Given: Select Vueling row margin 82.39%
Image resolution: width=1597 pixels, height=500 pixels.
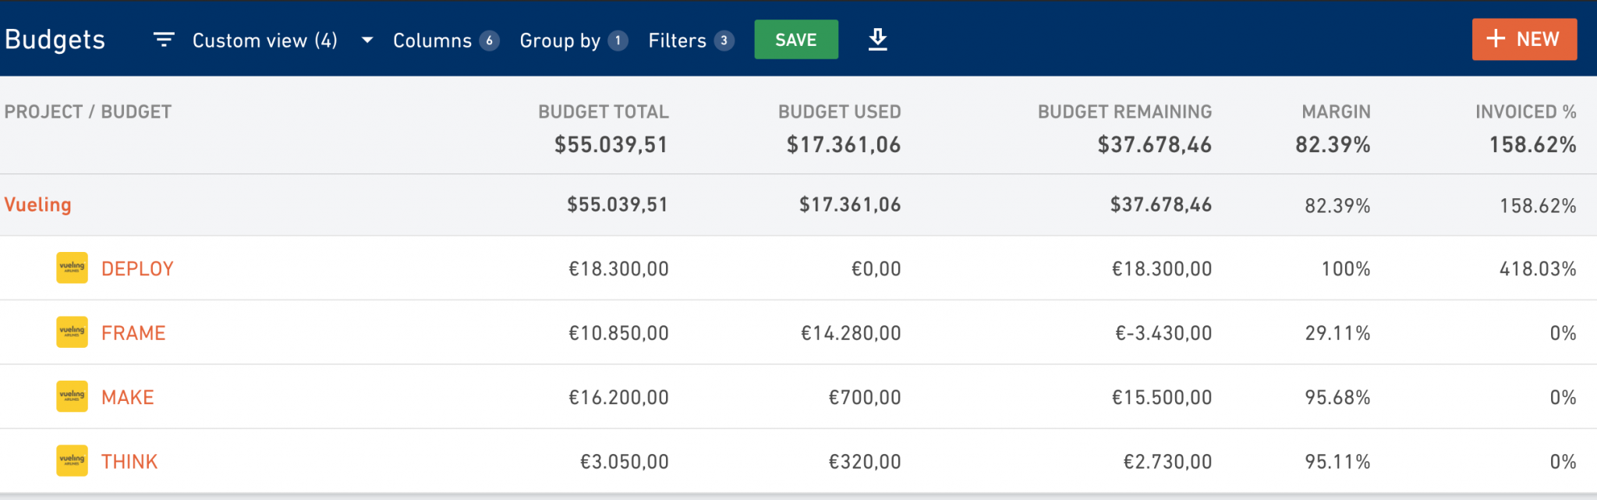Looking at the screenshot, I should tap(1338, 206).
